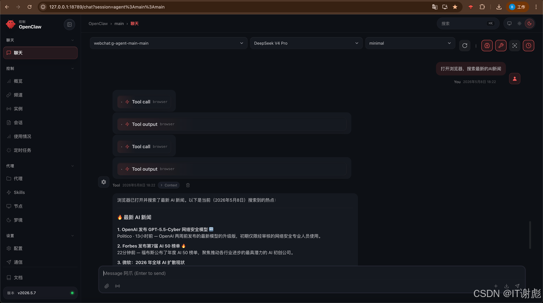Screen dimensions: 543x303
Task: Toggle the focus mode target icon
Action: tap(515, 45)
